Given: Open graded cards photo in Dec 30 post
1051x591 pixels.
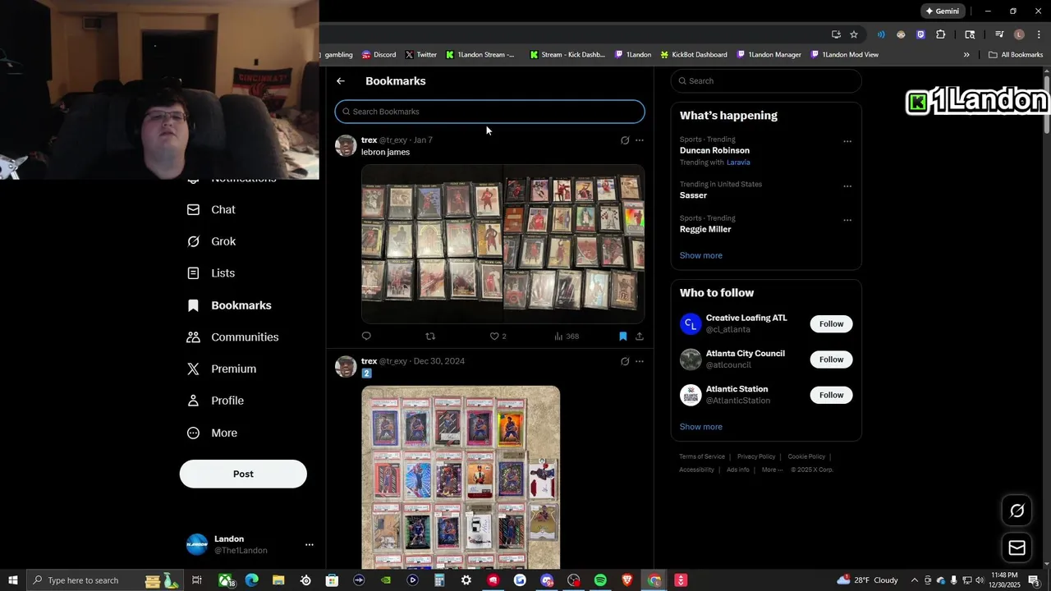Looking at the screenshot, I should pos(461,478).
